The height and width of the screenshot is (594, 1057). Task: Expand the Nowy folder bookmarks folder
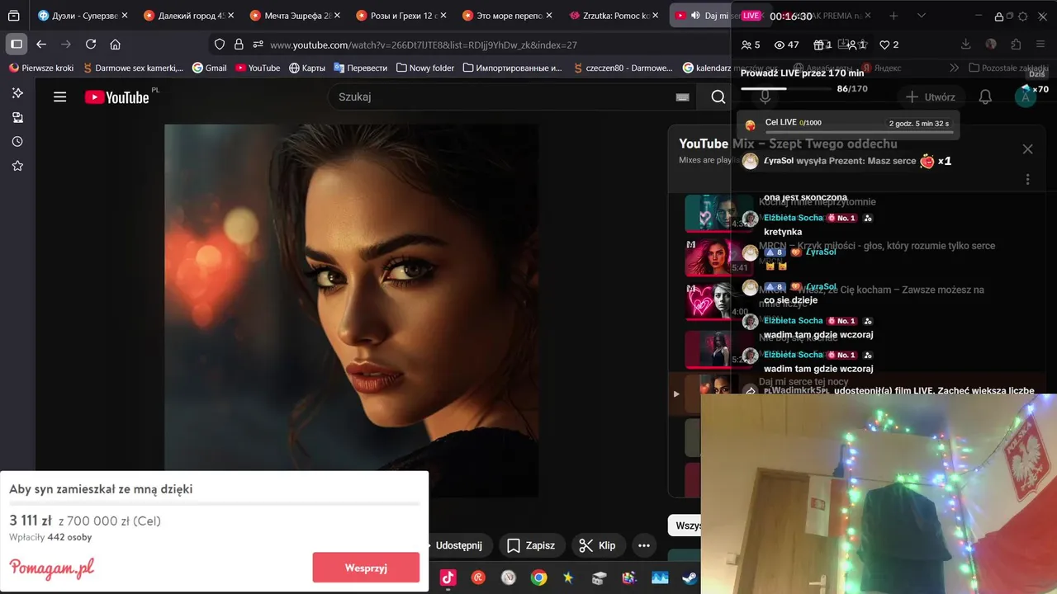click(424, 68)
